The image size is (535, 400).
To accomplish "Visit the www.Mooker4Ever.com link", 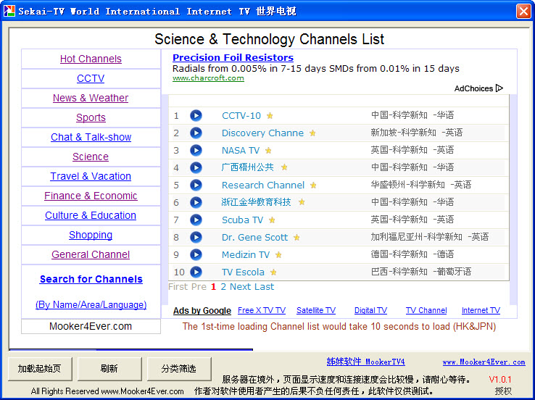I will click(x=484, y=362).
